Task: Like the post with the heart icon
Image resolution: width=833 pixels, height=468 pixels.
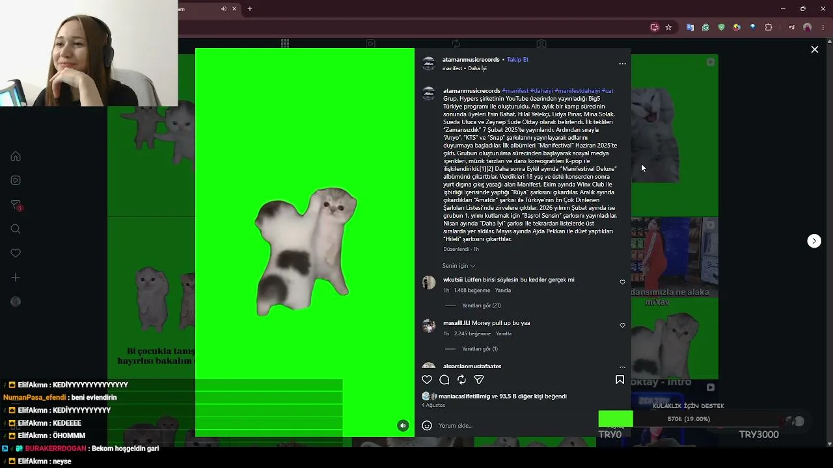Action: (427, 380)
